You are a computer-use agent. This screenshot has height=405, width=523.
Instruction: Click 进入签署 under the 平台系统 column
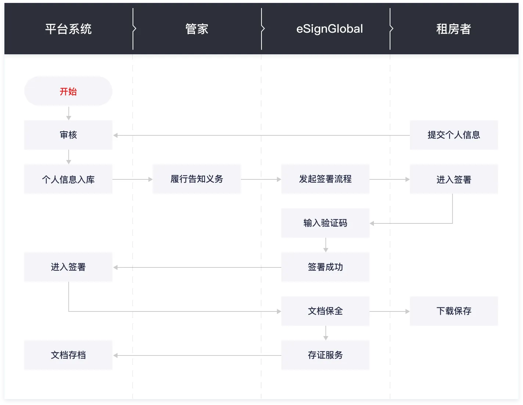[68, 267]
